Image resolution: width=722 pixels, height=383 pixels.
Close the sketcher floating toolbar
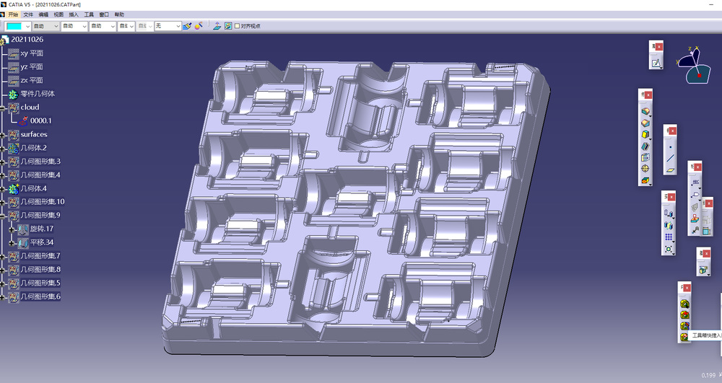pos(659,47)
